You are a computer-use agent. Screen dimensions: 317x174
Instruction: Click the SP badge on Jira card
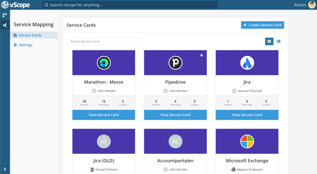(234, 91)
